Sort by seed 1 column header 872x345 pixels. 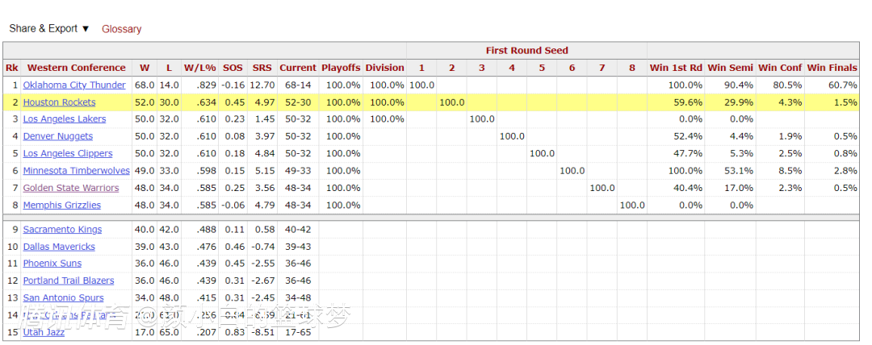pyautogui.click(x=421, y=68)
